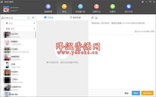Viewport: 156px width, 97px height.
Task: Tick the 好友 (87) checkbox
Action: pyautogui.click(x=2, y=29)
